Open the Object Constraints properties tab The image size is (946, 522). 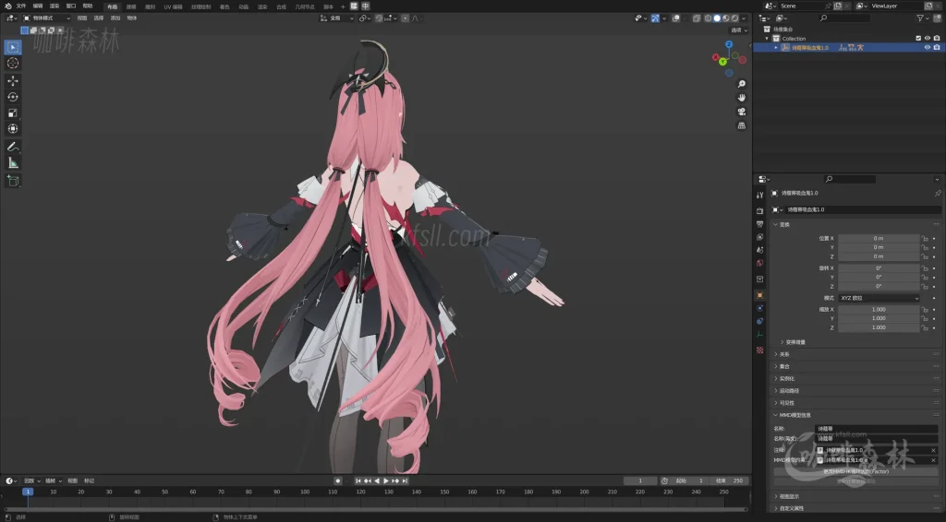coord(759,322)
